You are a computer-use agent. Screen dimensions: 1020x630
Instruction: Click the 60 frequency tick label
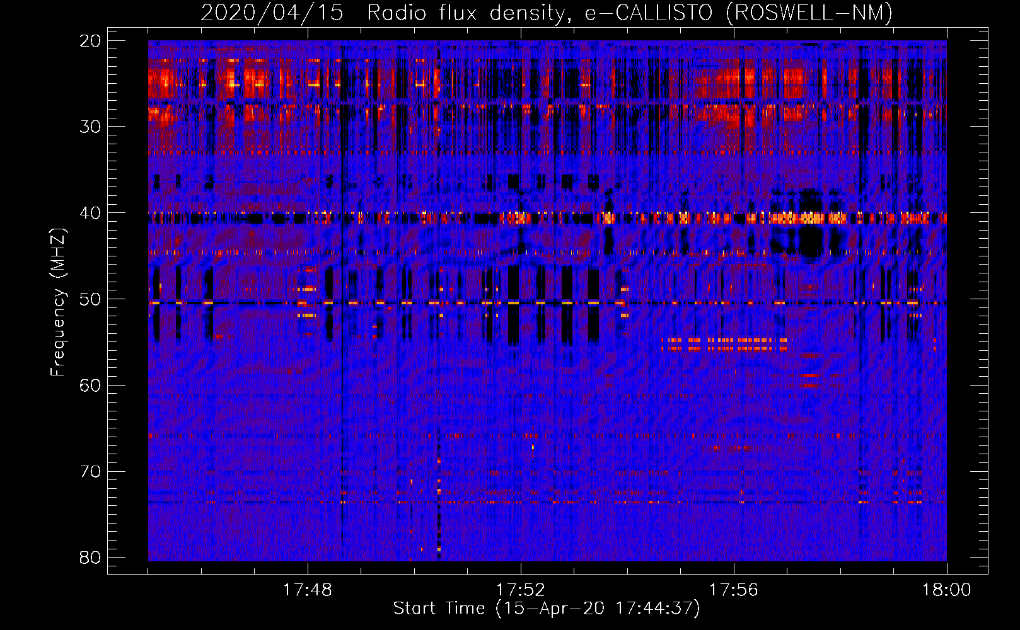pos(91,385)
